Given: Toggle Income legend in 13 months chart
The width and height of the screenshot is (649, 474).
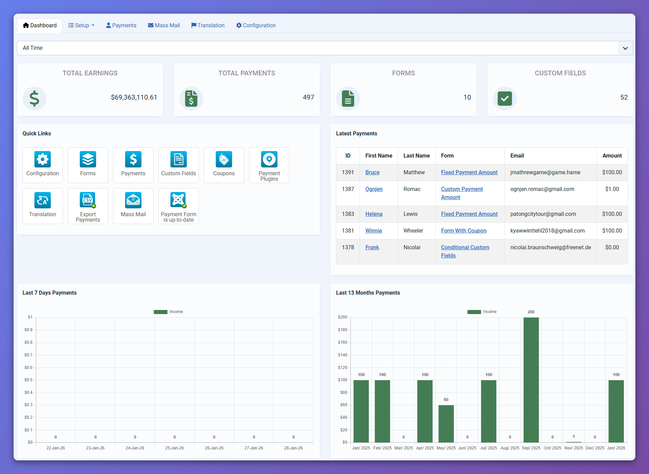Looking at the screenshot, I should click(x=482, y=312).
